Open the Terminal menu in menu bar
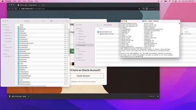Image resolution: width=196 pixels, height=110 pixels. (x=8, y=1)
